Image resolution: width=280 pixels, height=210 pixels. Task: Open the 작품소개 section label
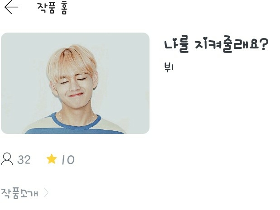click(19, 193)
